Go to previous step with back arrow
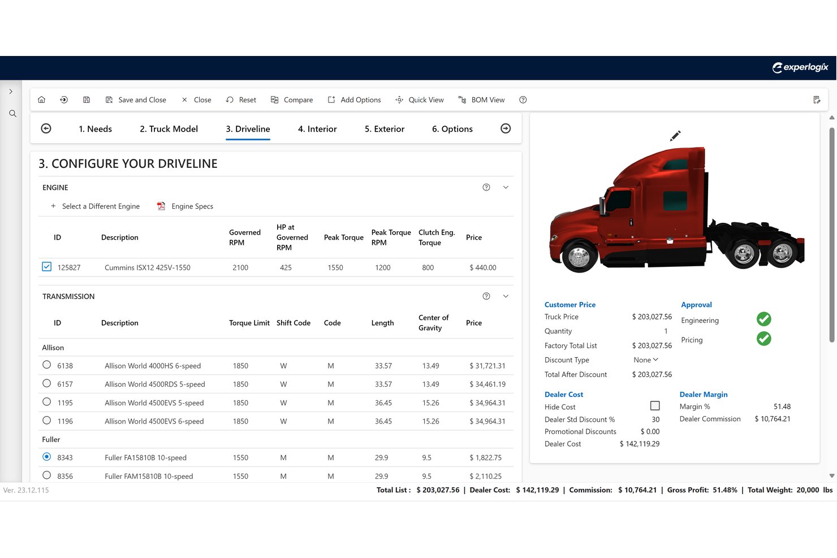Image resolution: width=837 pixels, height=558 pixels. [x=46, y=129]
